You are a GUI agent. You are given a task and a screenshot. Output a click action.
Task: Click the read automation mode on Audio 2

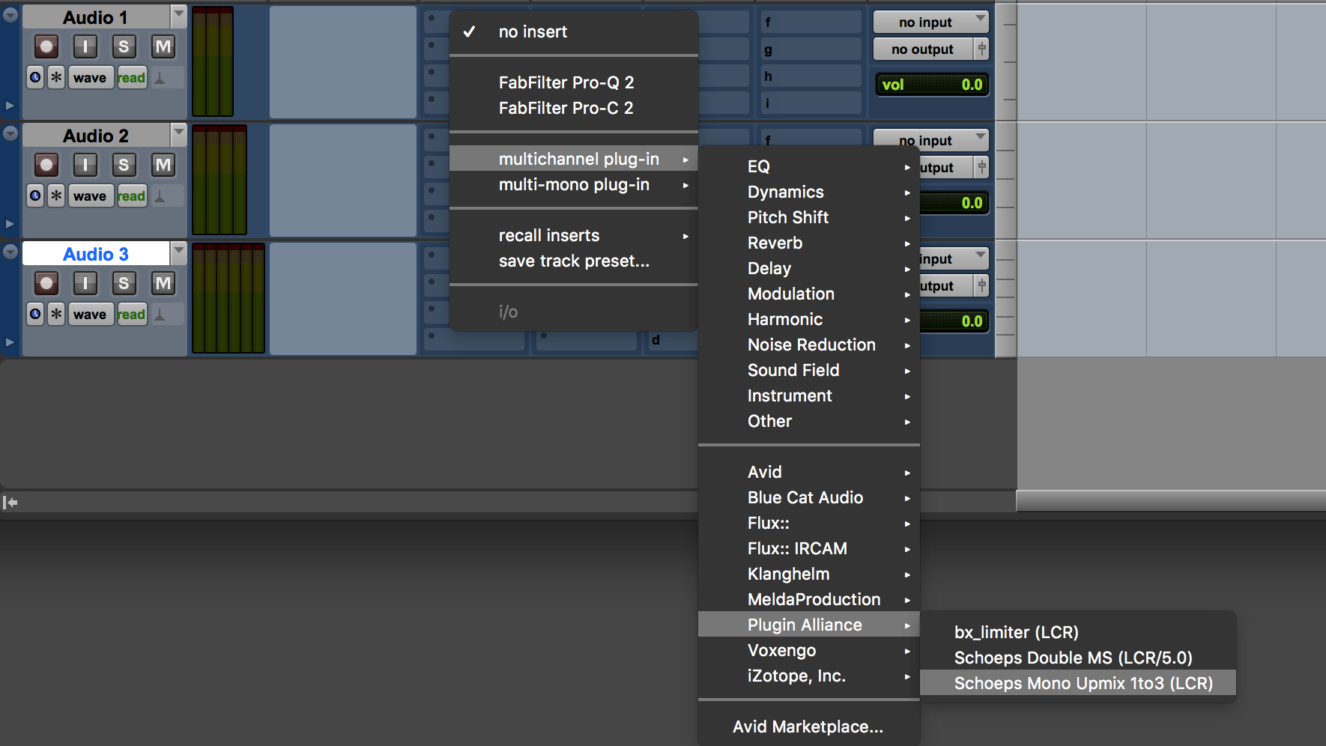coord(132,195)
